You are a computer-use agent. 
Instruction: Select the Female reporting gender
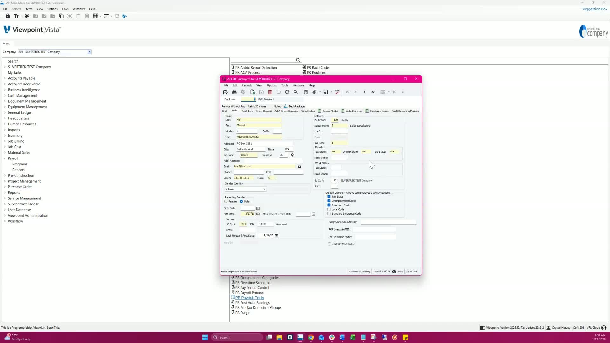point(226,202)
